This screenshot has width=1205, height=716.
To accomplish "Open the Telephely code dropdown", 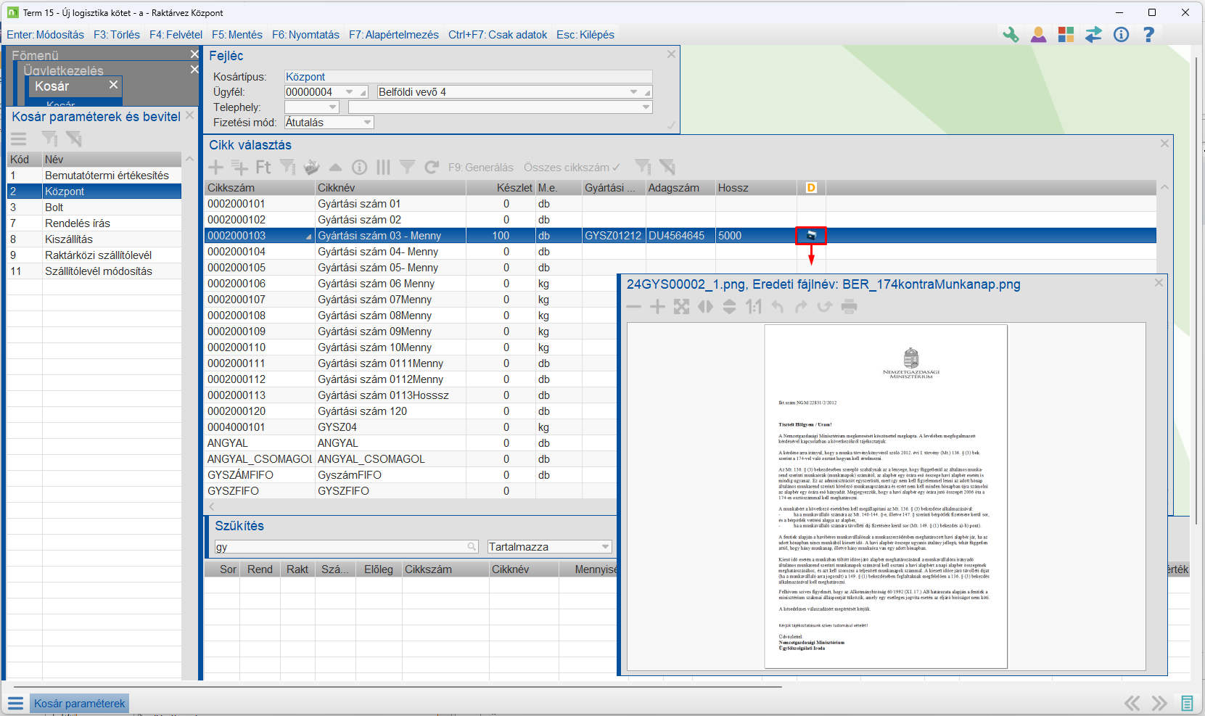I will click(x=333, y=107).
